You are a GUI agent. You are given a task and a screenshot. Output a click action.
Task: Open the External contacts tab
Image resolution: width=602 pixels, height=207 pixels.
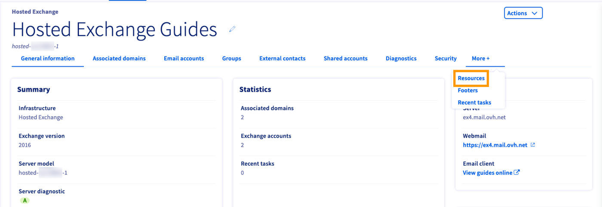tap(282, 59)
